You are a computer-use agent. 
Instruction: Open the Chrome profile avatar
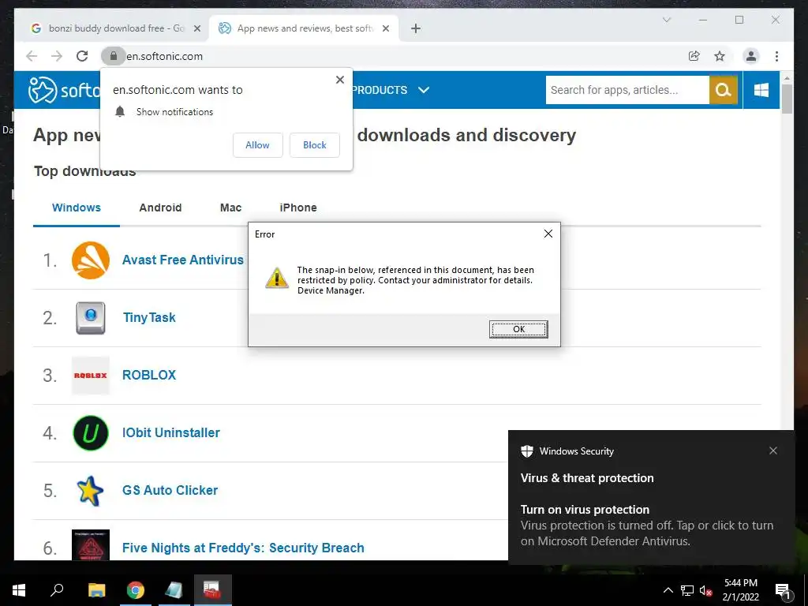(751, 56)
